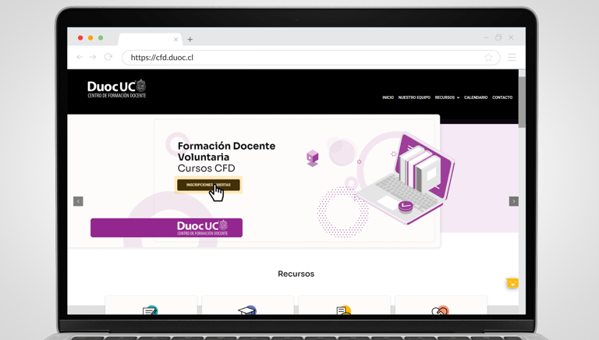The height and width of the screenshot is (340, 599).
Task: Click the red macOS close dot
Action: (x=80, y=37)
